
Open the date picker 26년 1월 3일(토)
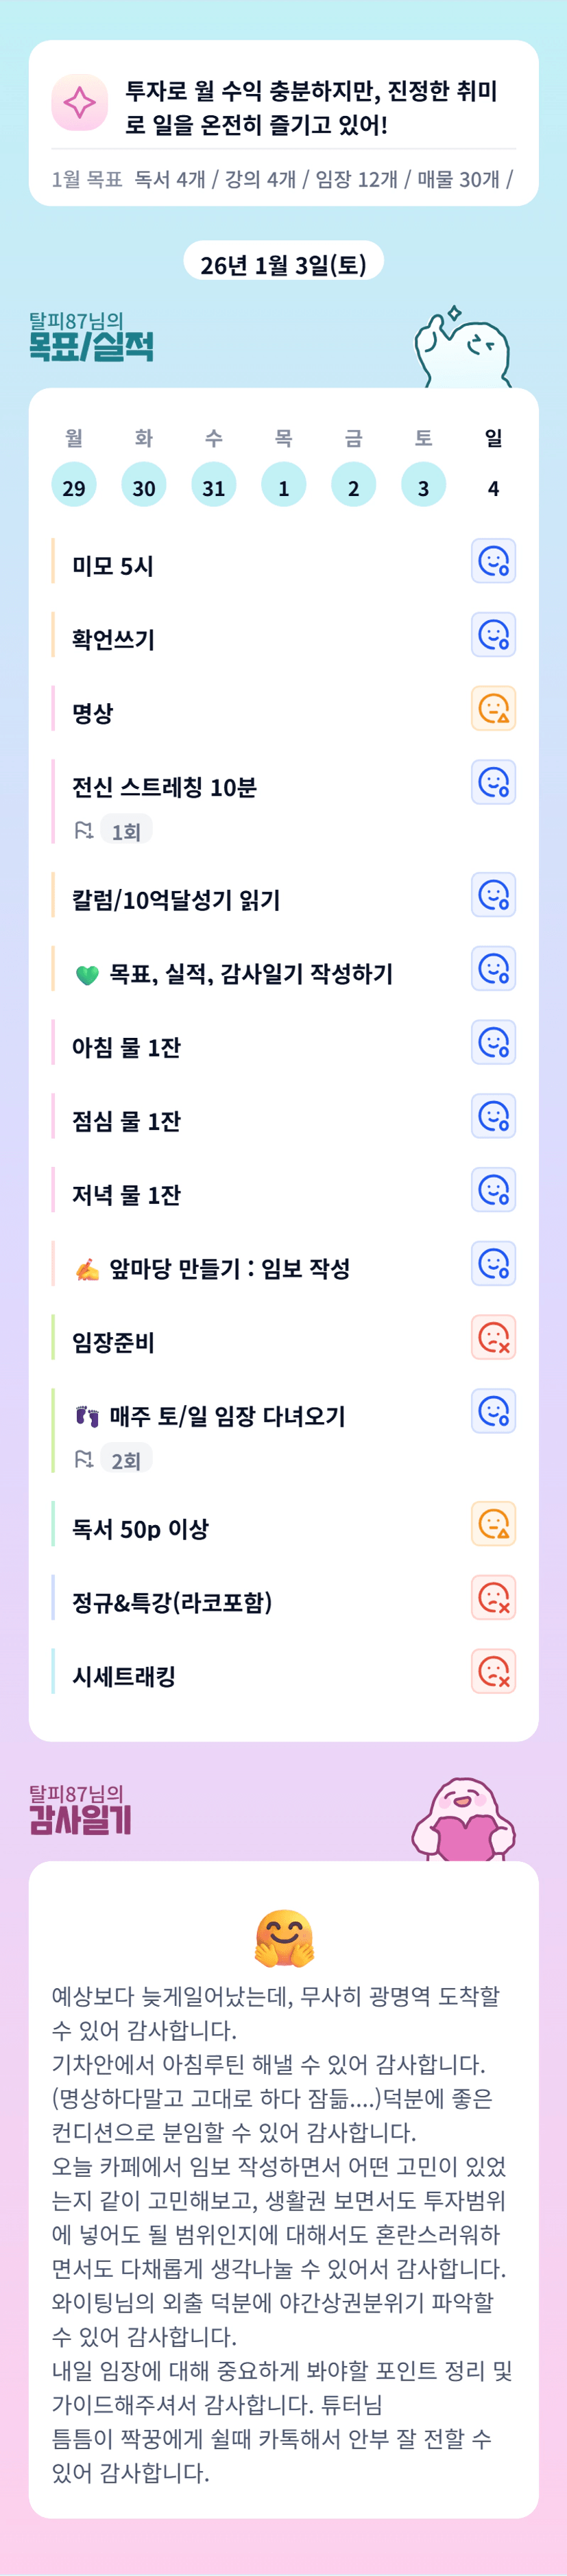pos(283,264)
